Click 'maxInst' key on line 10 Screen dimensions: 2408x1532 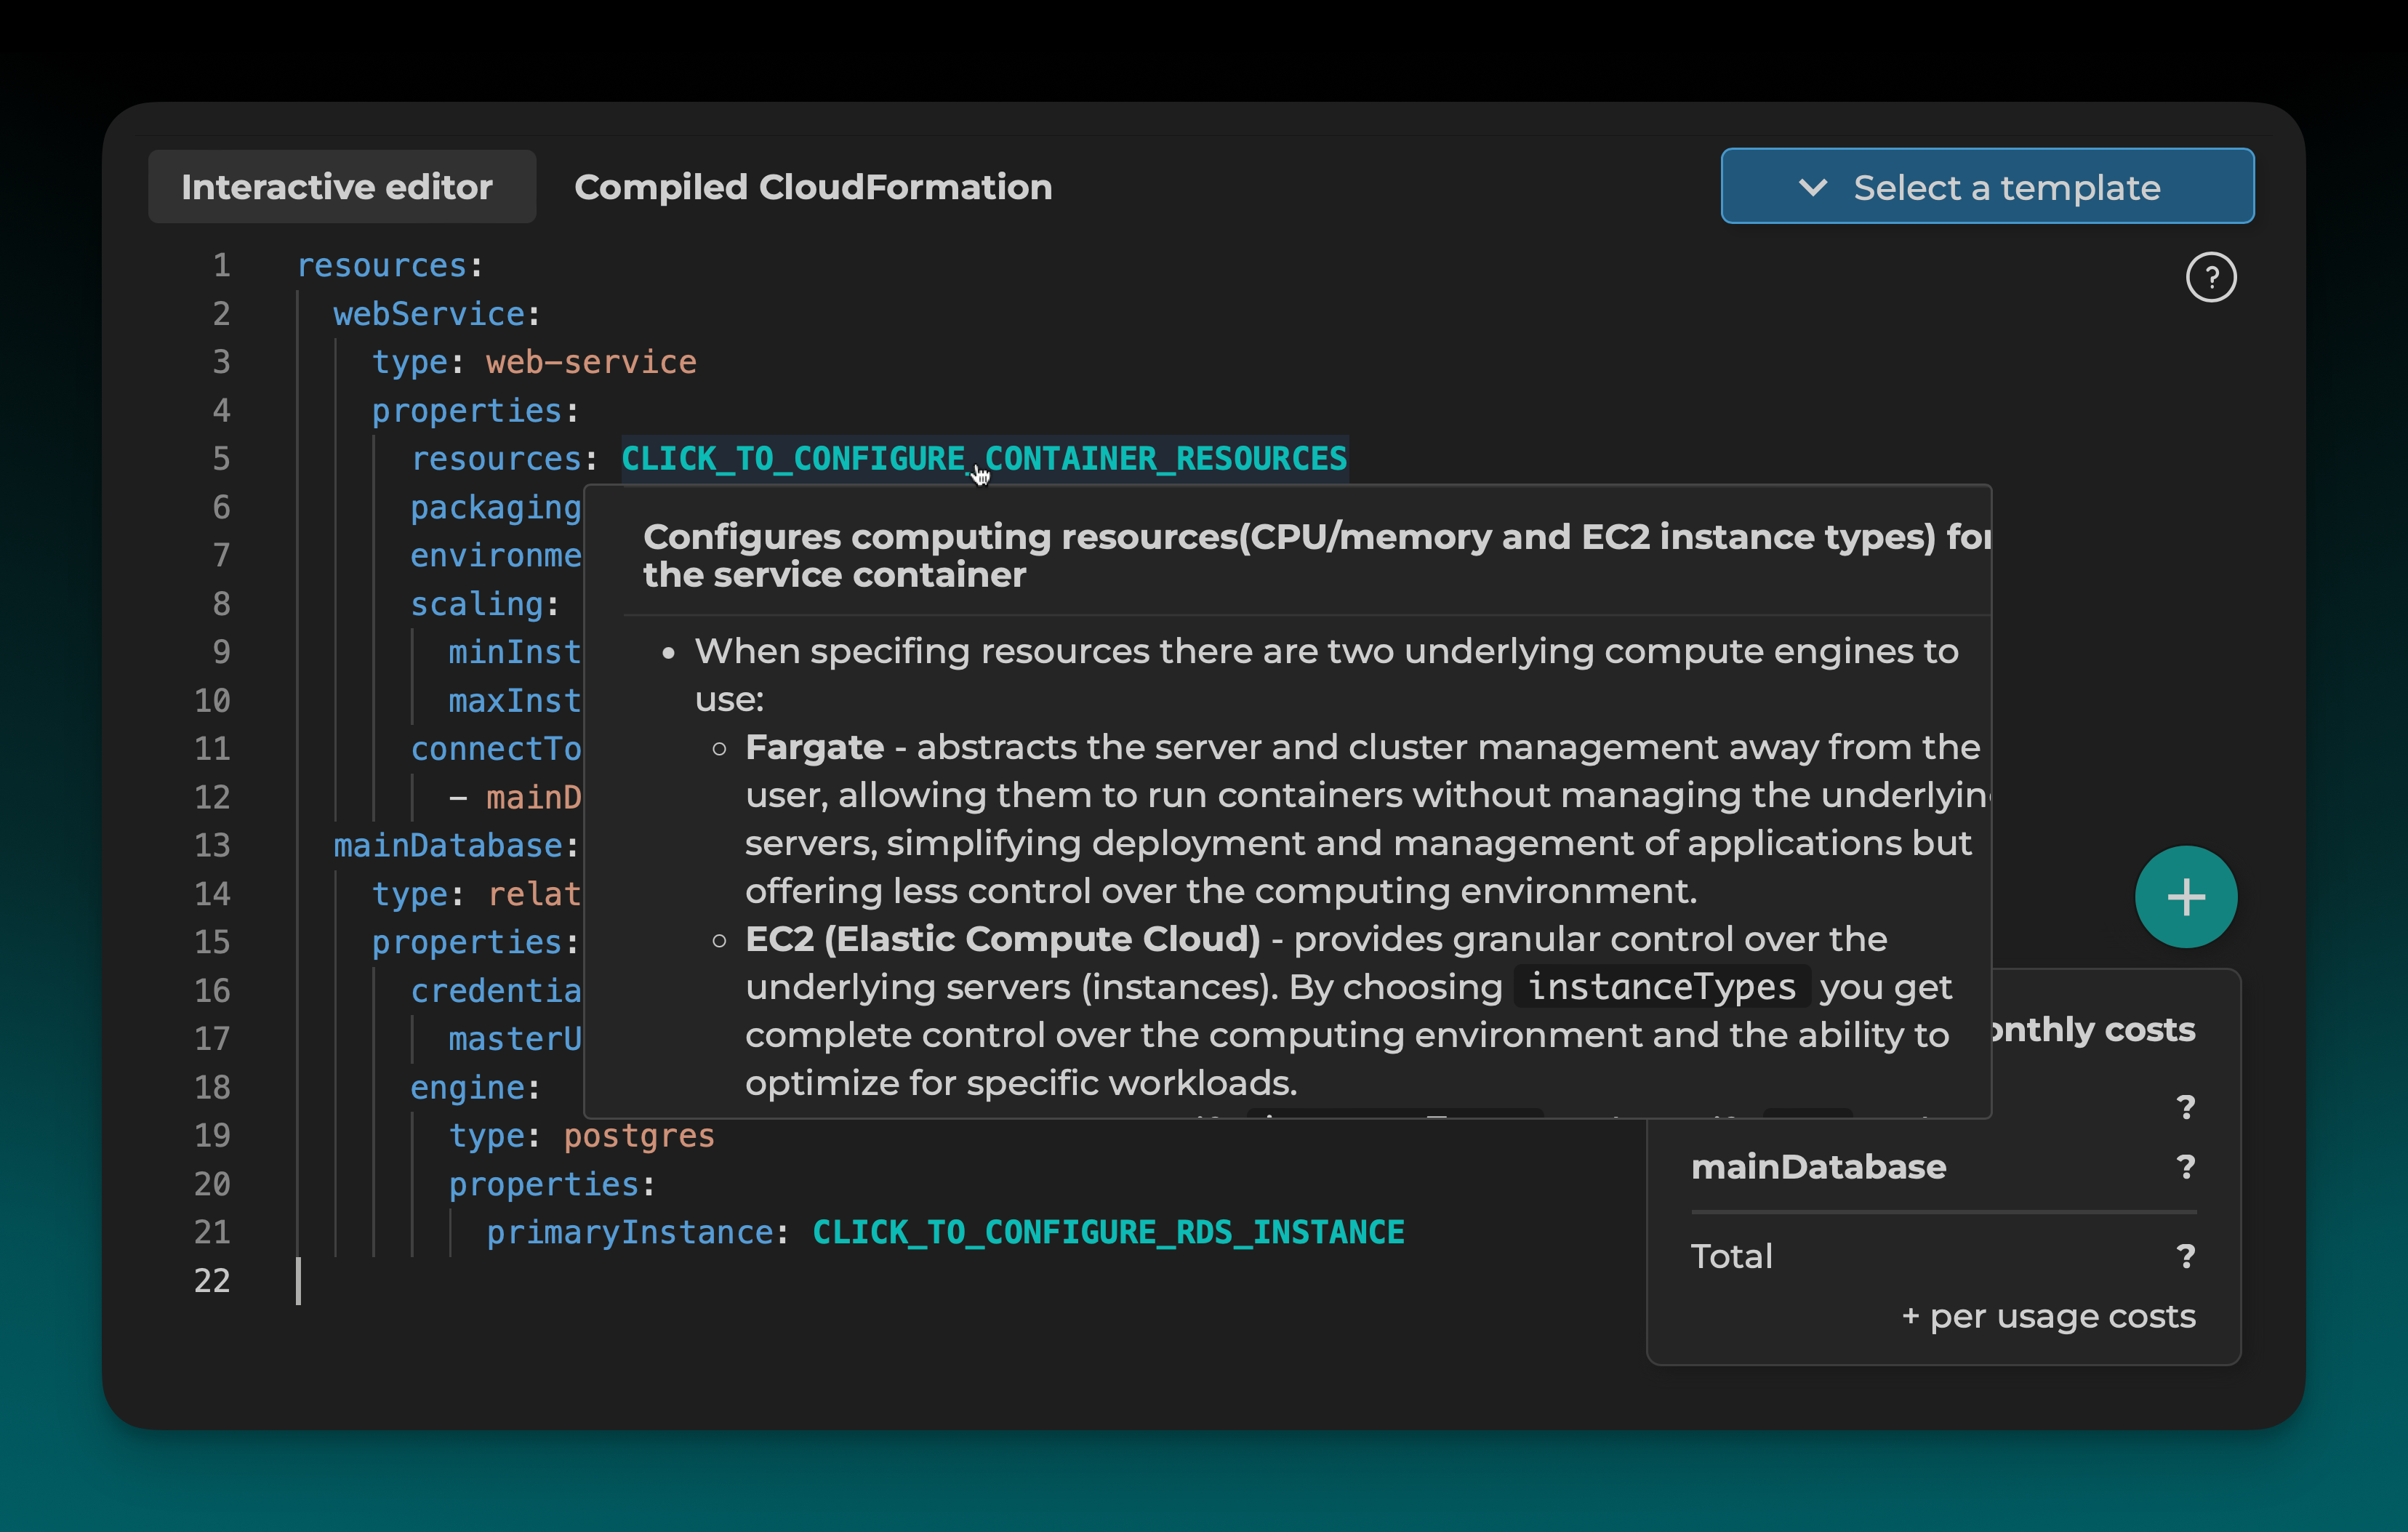pos(515,701)
